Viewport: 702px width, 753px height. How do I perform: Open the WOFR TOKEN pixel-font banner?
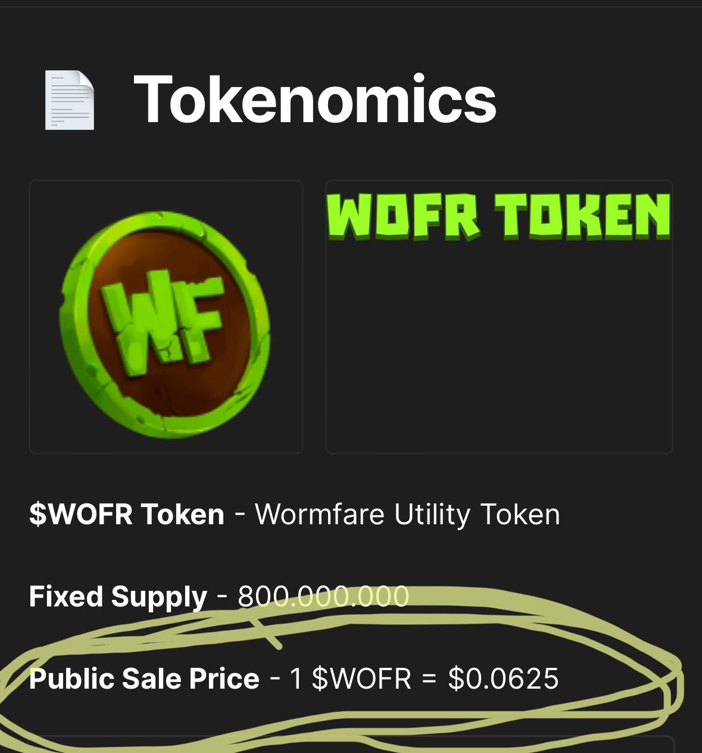499,216
